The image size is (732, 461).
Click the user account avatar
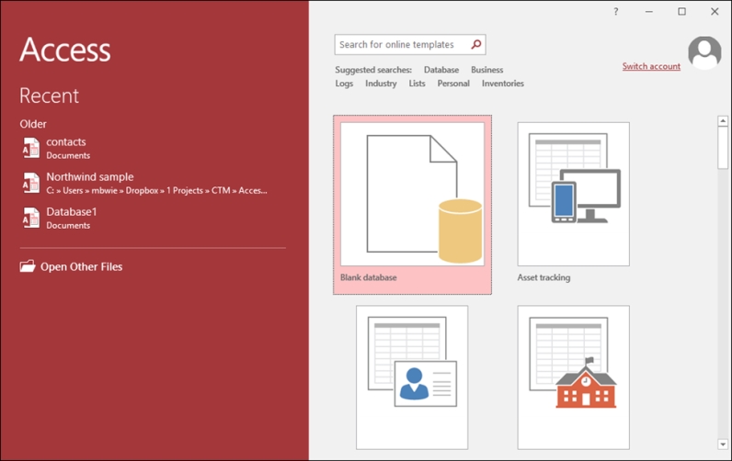(705, 52)
